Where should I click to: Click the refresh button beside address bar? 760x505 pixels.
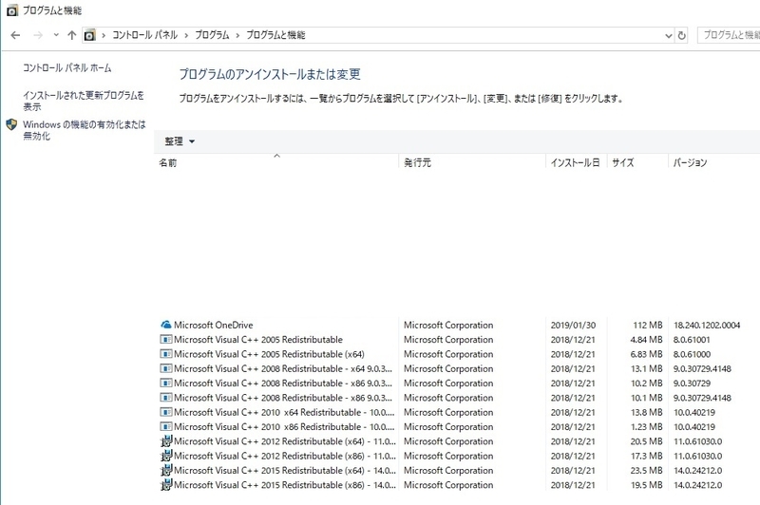[681, 35]
